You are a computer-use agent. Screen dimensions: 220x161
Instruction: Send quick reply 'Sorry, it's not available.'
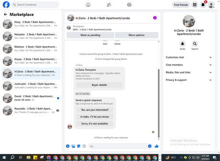[95, 124]
